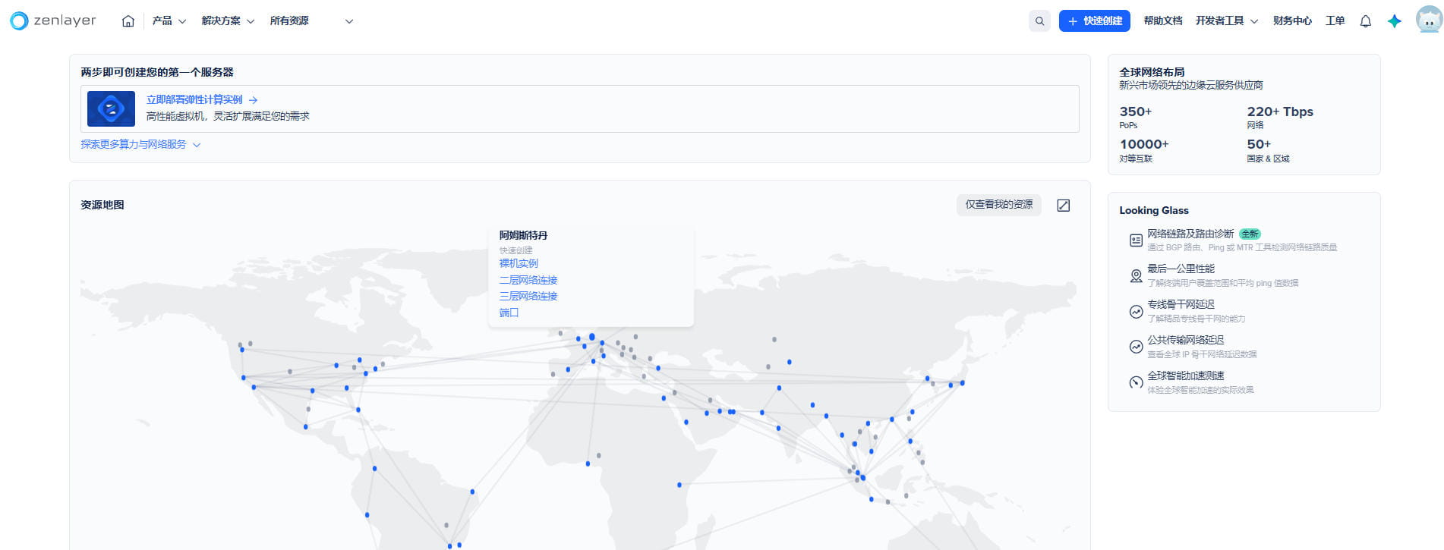This screenshot has height=550, width=1444.
Task: Click the 资源地图 heading
Action: pos(102,205)
